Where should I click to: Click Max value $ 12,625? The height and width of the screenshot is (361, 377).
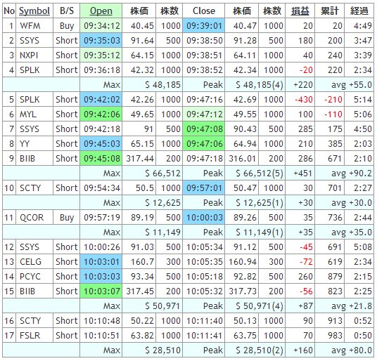click(162, 203)
